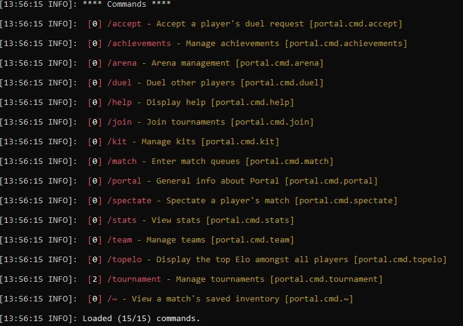Click the [portal.cmd.spectate] permission text

click(346, 201)
